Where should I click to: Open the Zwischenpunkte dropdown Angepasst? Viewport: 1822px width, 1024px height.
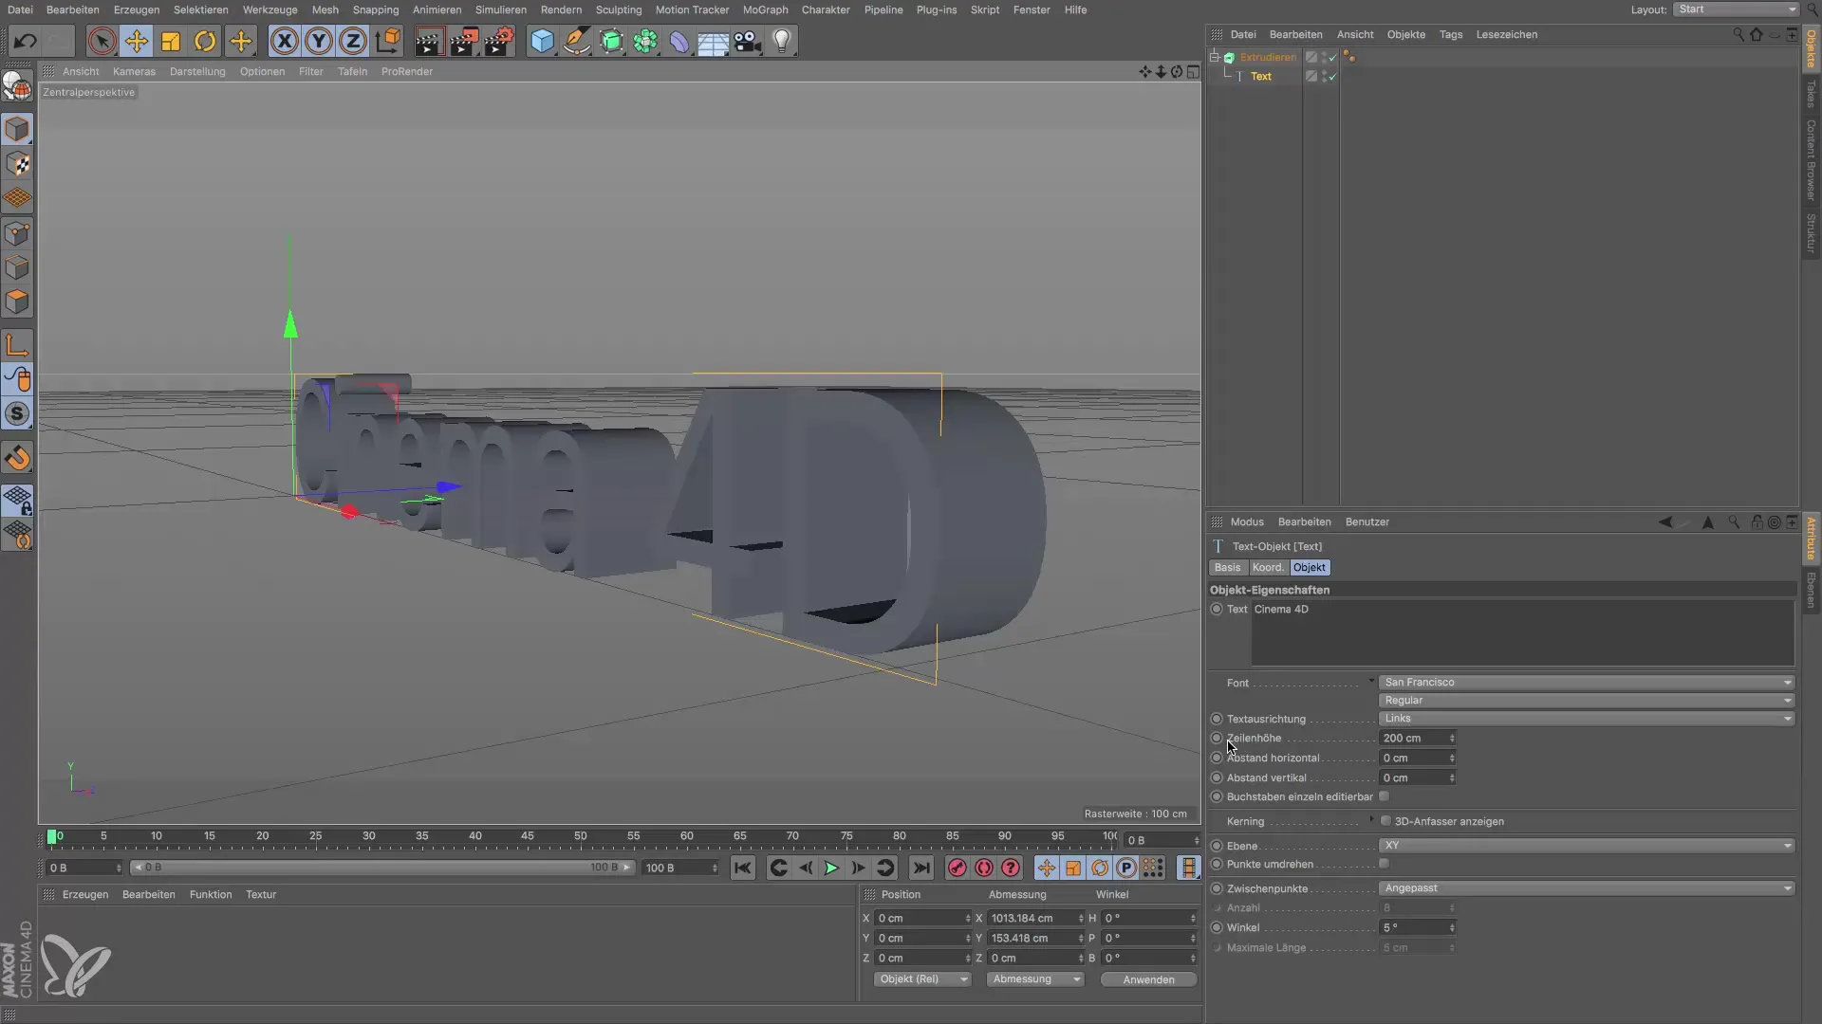(1586, 888)
